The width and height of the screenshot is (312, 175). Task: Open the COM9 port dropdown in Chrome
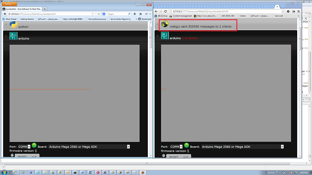(x=176, y=147)
